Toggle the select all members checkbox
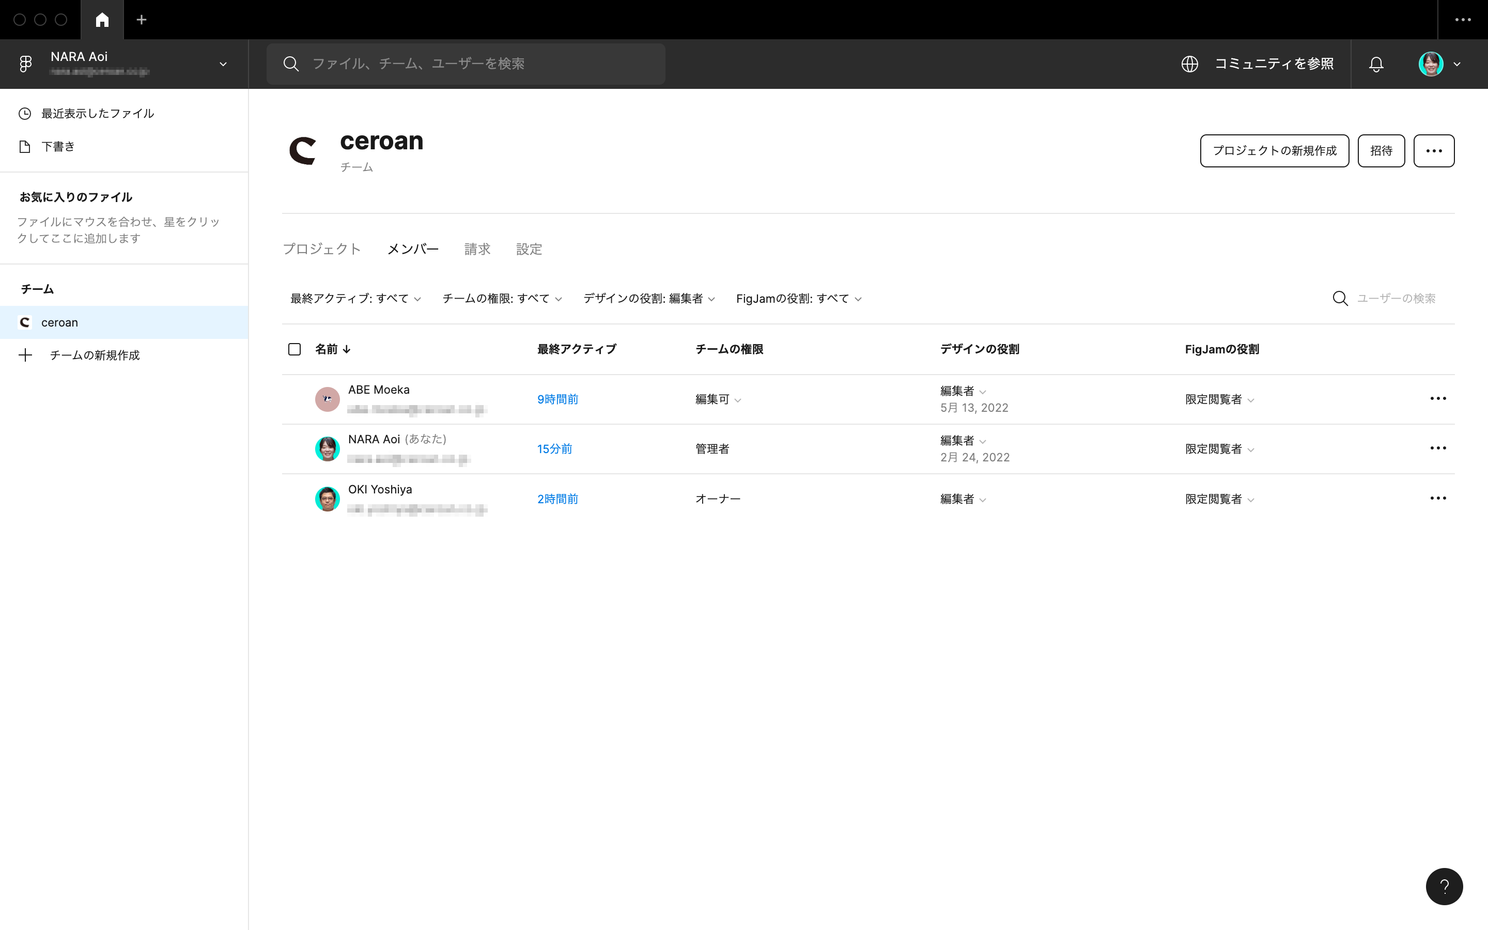This screenshot has width=1488, height=930. (x=295, y=349)
